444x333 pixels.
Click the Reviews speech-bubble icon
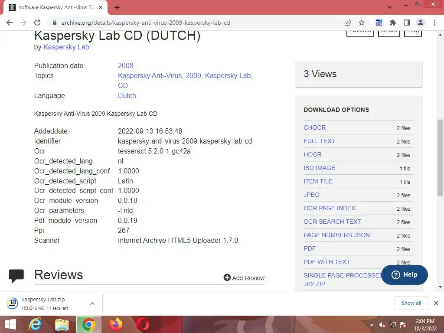(x=16, y=276)
